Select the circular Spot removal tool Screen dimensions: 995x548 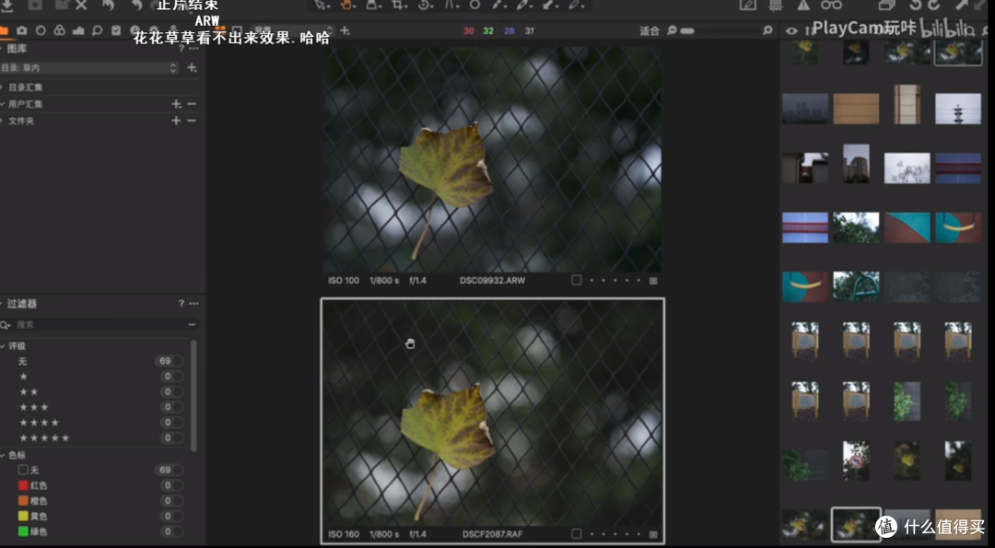point(474,5)
